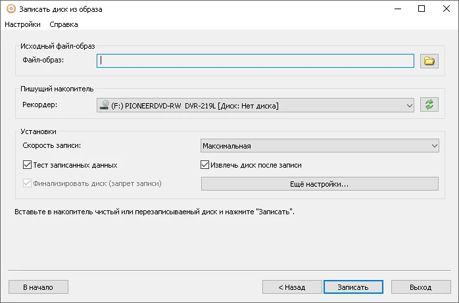Click the disc app icon in title bar
459x303 pixels.
point(9,9)
